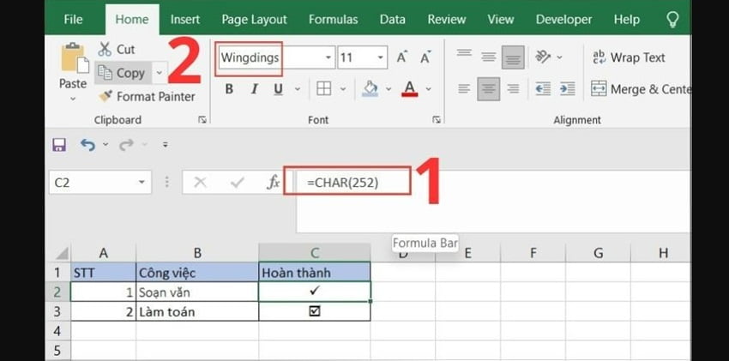Click the Paste clipboard icon

pos(75,58)
